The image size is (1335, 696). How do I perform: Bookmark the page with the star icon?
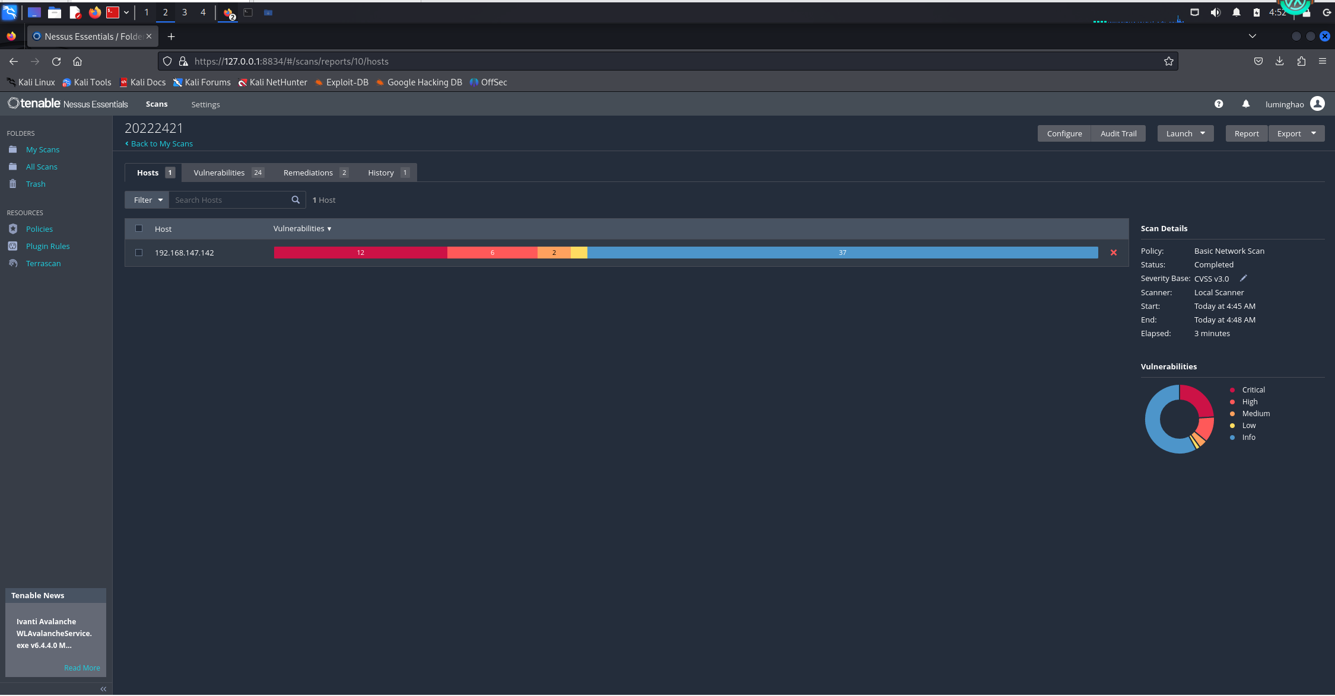[1168, 61]
